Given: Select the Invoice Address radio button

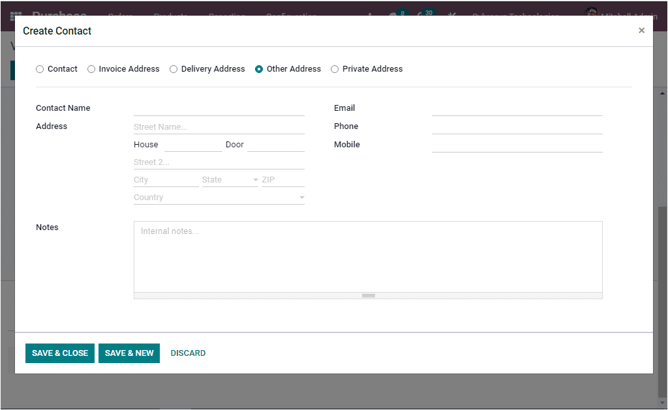Looking at the screenshot, I should 91,68.
